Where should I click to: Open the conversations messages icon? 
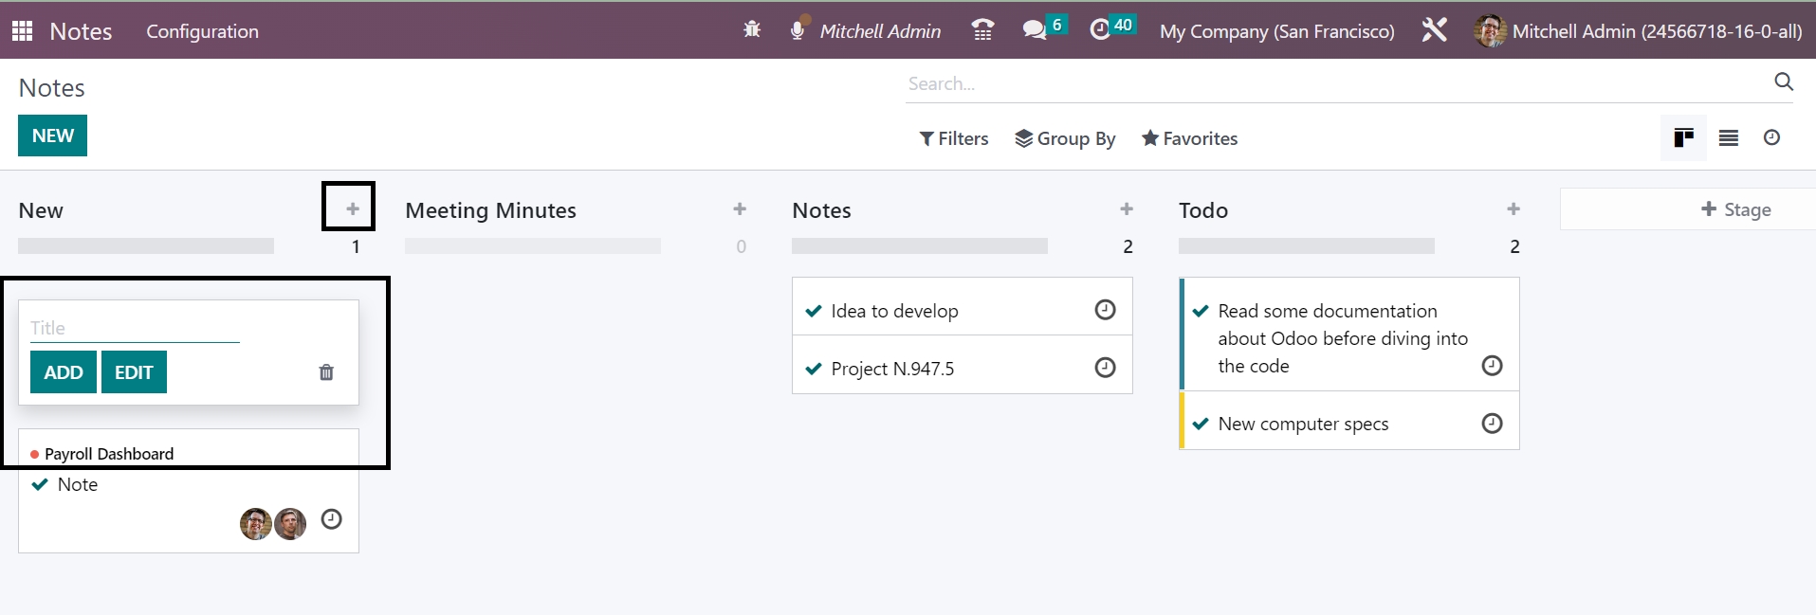click(1035, 30)
